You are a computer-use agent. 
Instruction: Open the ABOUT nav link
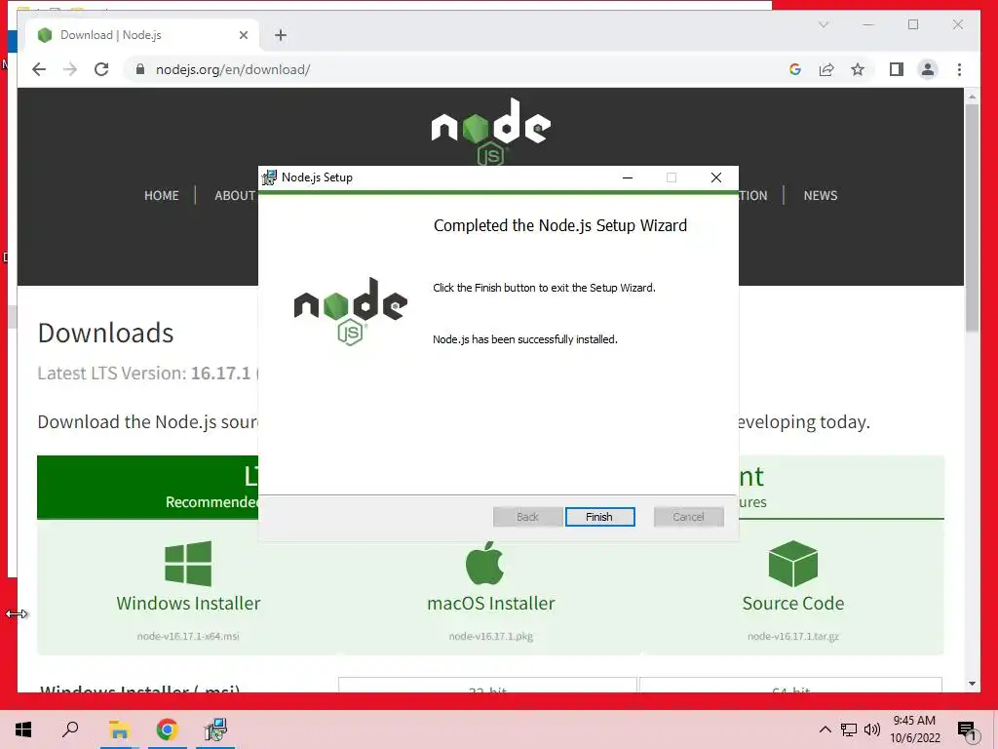click(235, 195)
